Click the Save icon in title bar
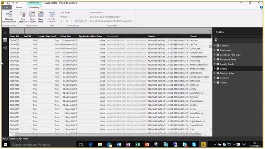The height and width of the screenshot is (149, 265). click(x=8, y=3)
